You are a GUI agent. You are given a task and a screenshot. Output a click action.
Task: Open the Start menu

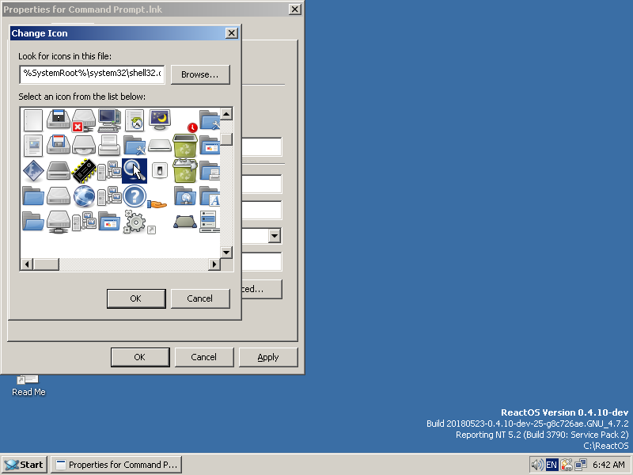[23, 465]
